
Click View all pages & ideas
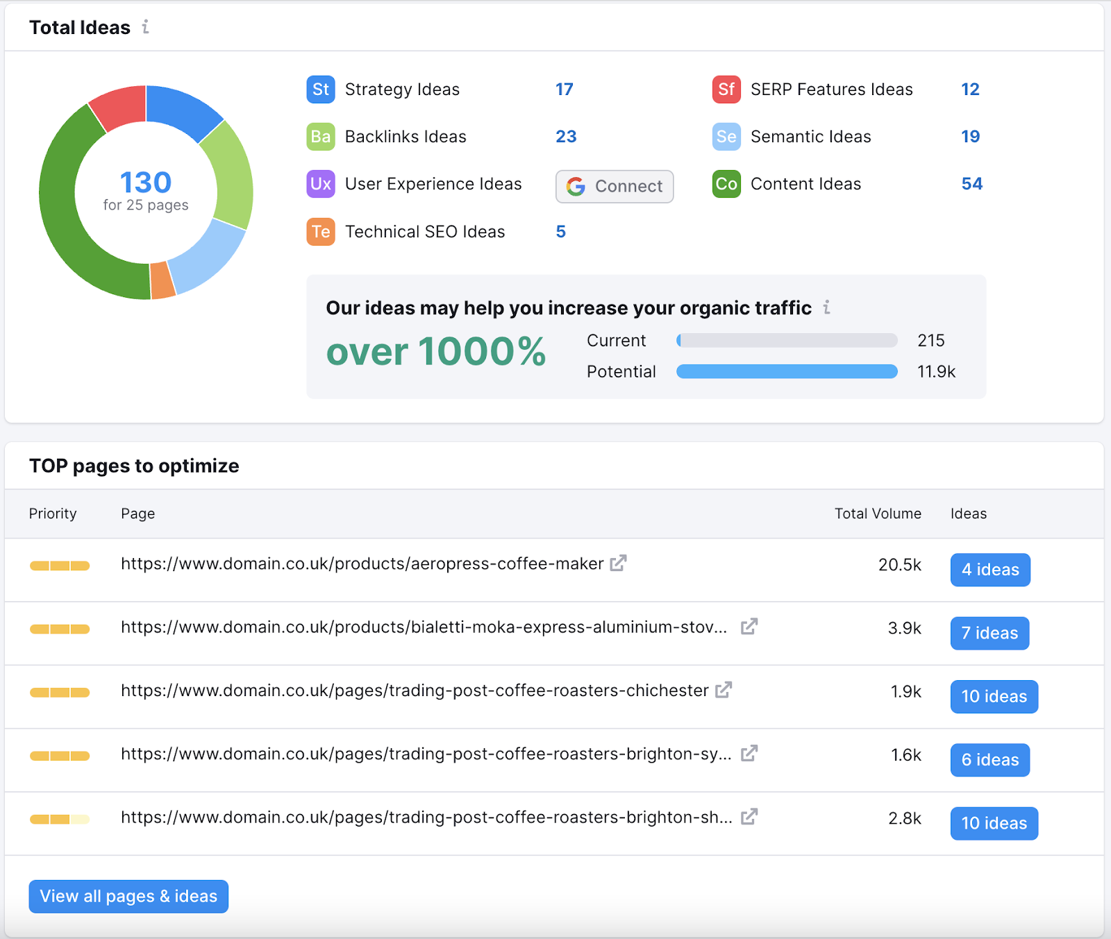(x=128, y=896)
